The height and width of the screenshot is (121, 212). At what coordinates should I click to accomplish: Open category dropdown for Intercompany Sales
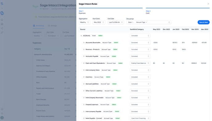click(140, 70)
